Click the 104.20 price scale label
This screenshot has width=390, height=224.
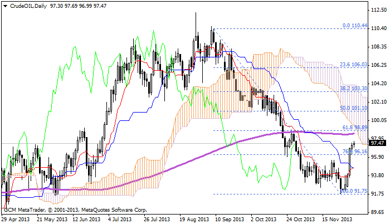378,84
